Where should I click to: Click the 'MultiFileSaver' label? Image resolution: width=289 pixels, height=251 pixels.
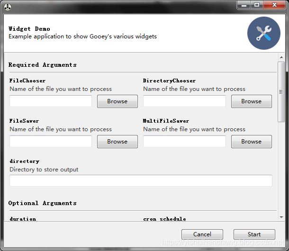point(166,121)
